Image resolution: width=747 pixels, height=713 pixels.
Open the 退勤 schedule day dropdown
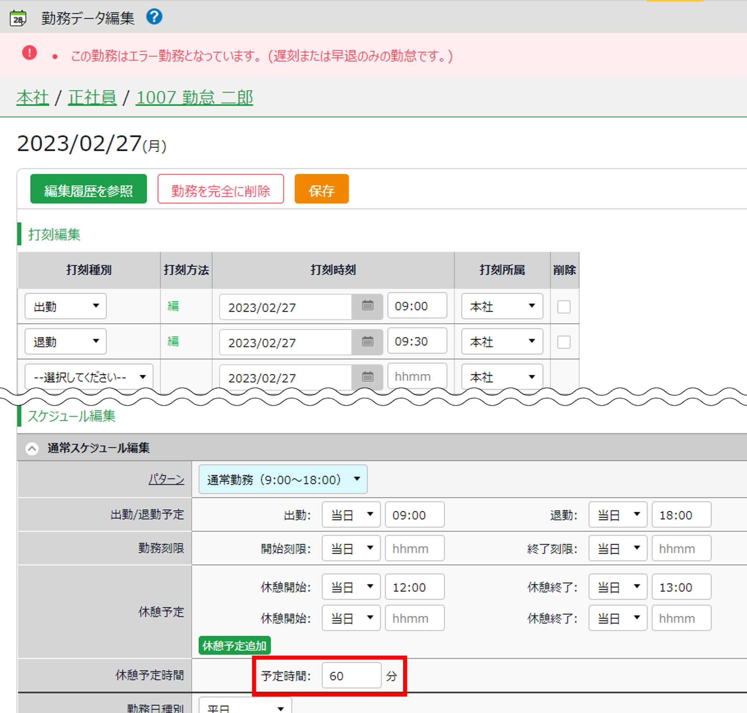click(x=618, y=515)
